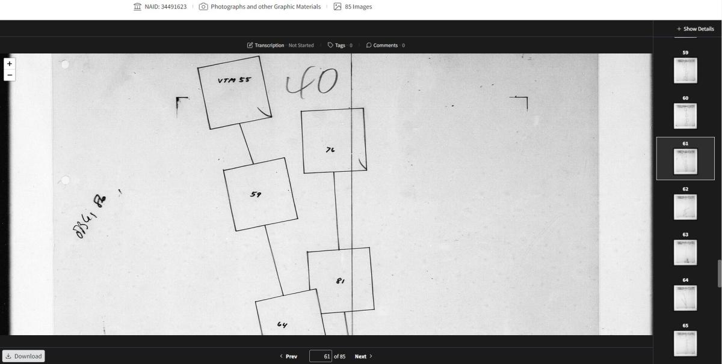Select thumbnail 63
722x364 pixels.
click(685, 253)
